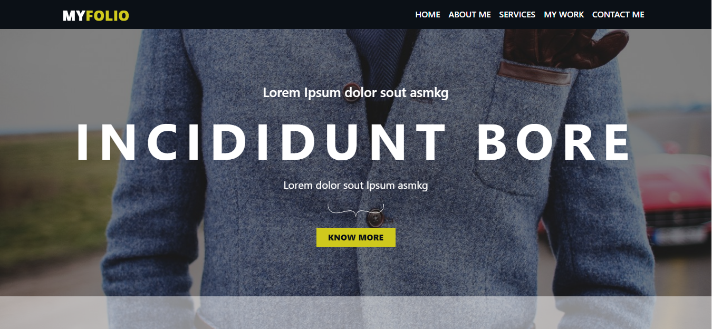Click the subtitle 'Lorem dolor sout Ipsum asmkg'

pos(355,185)
